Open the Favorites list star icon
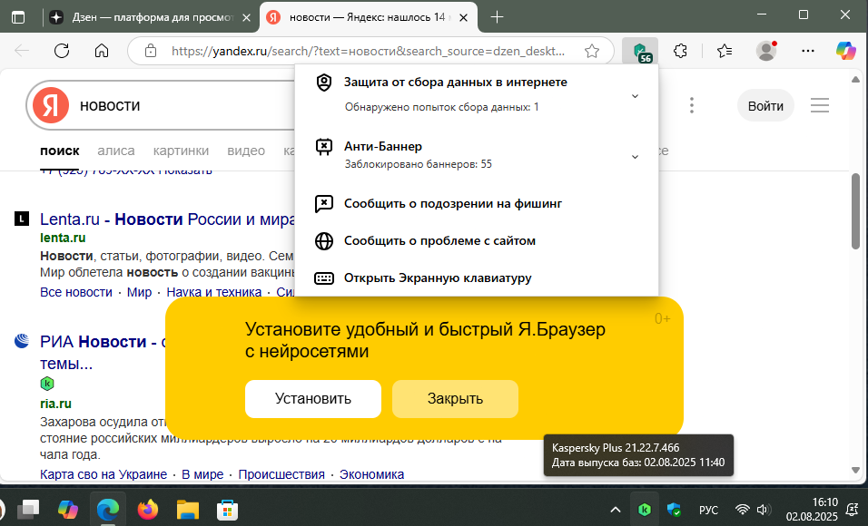The height and width of the screenshot is (526, 868). tap(724, 52)
